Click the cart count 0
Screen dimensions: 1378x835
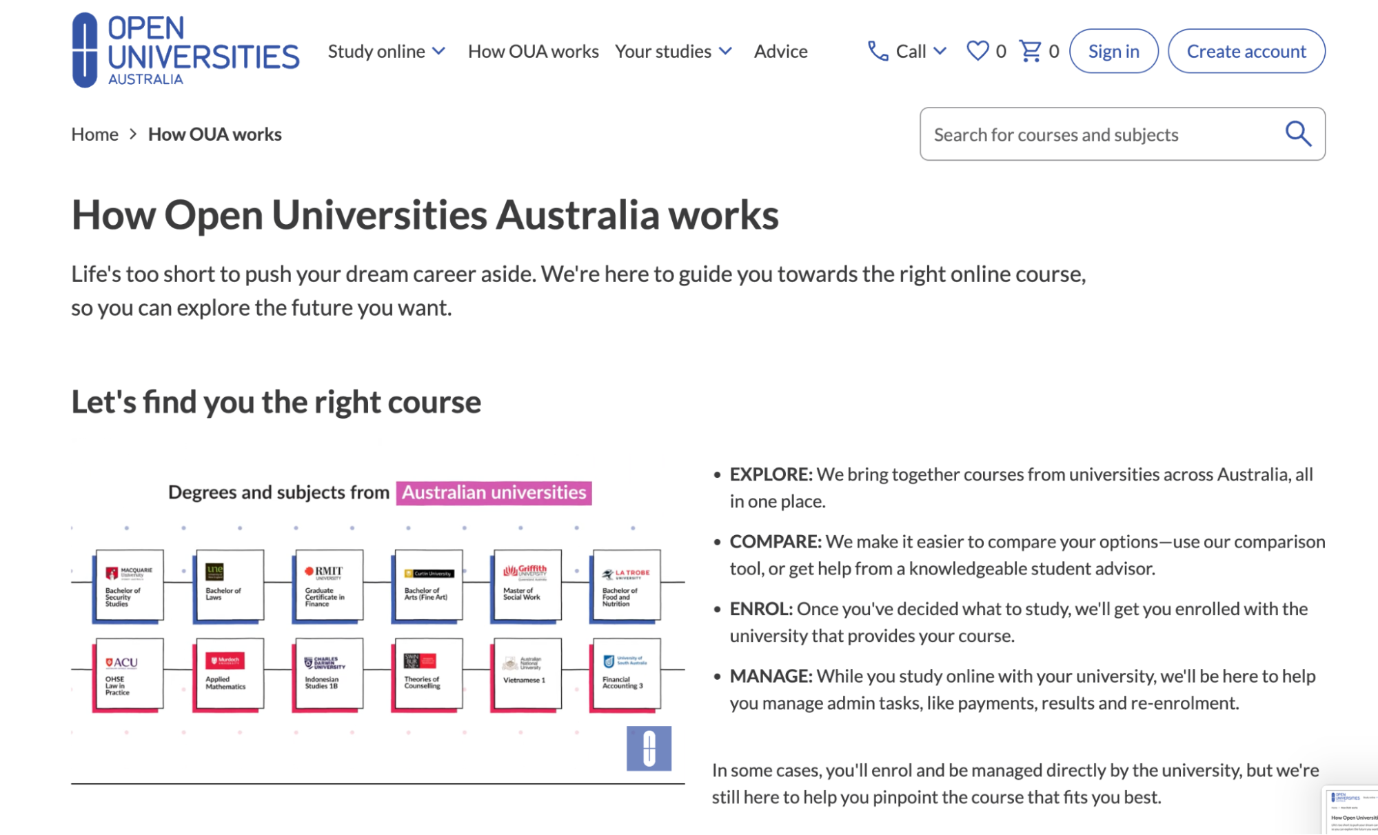pos(1053,52)
